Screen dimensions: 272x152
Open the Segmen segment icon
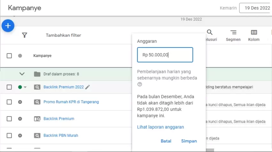click(233, 32)
